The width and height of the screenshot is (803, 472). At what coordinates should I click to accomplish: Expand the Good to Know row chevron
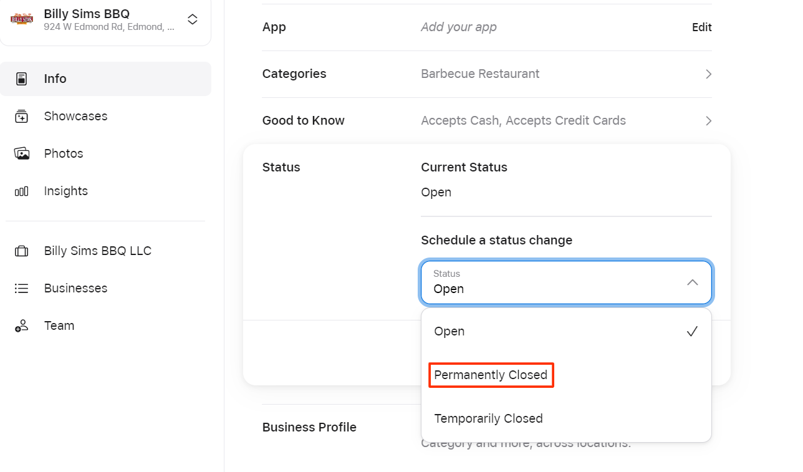(x=708, y=121)
